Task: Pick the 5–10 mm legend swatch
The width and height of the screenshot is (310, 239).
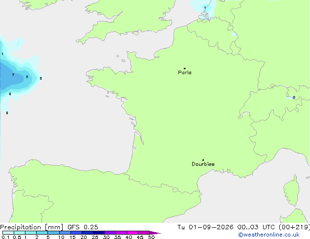Action: pos(53,233)
